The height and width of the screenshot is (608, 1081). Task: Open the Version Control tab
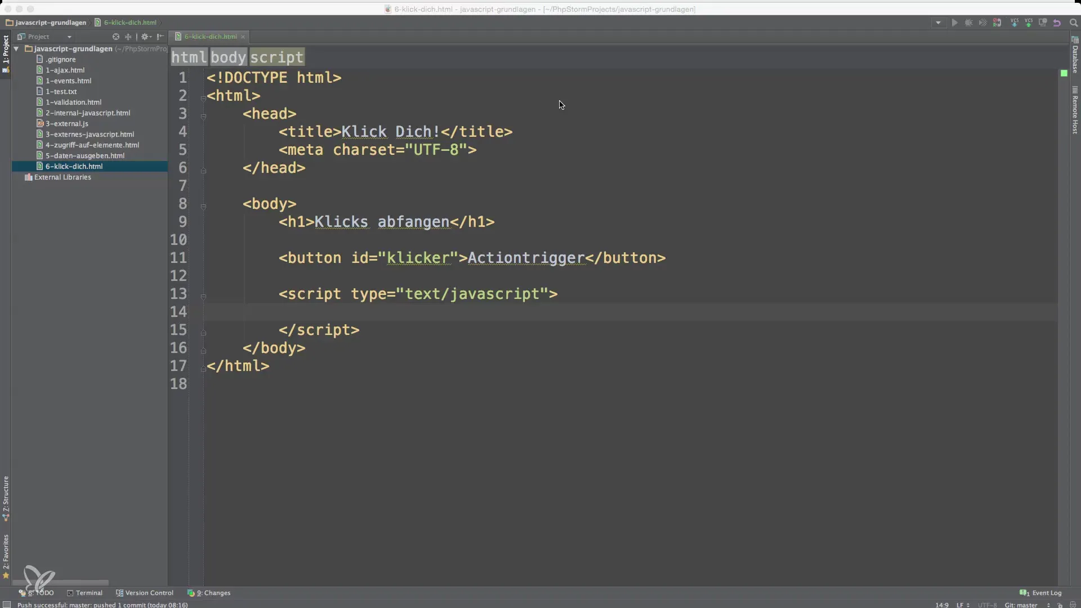tap(145, 593)
